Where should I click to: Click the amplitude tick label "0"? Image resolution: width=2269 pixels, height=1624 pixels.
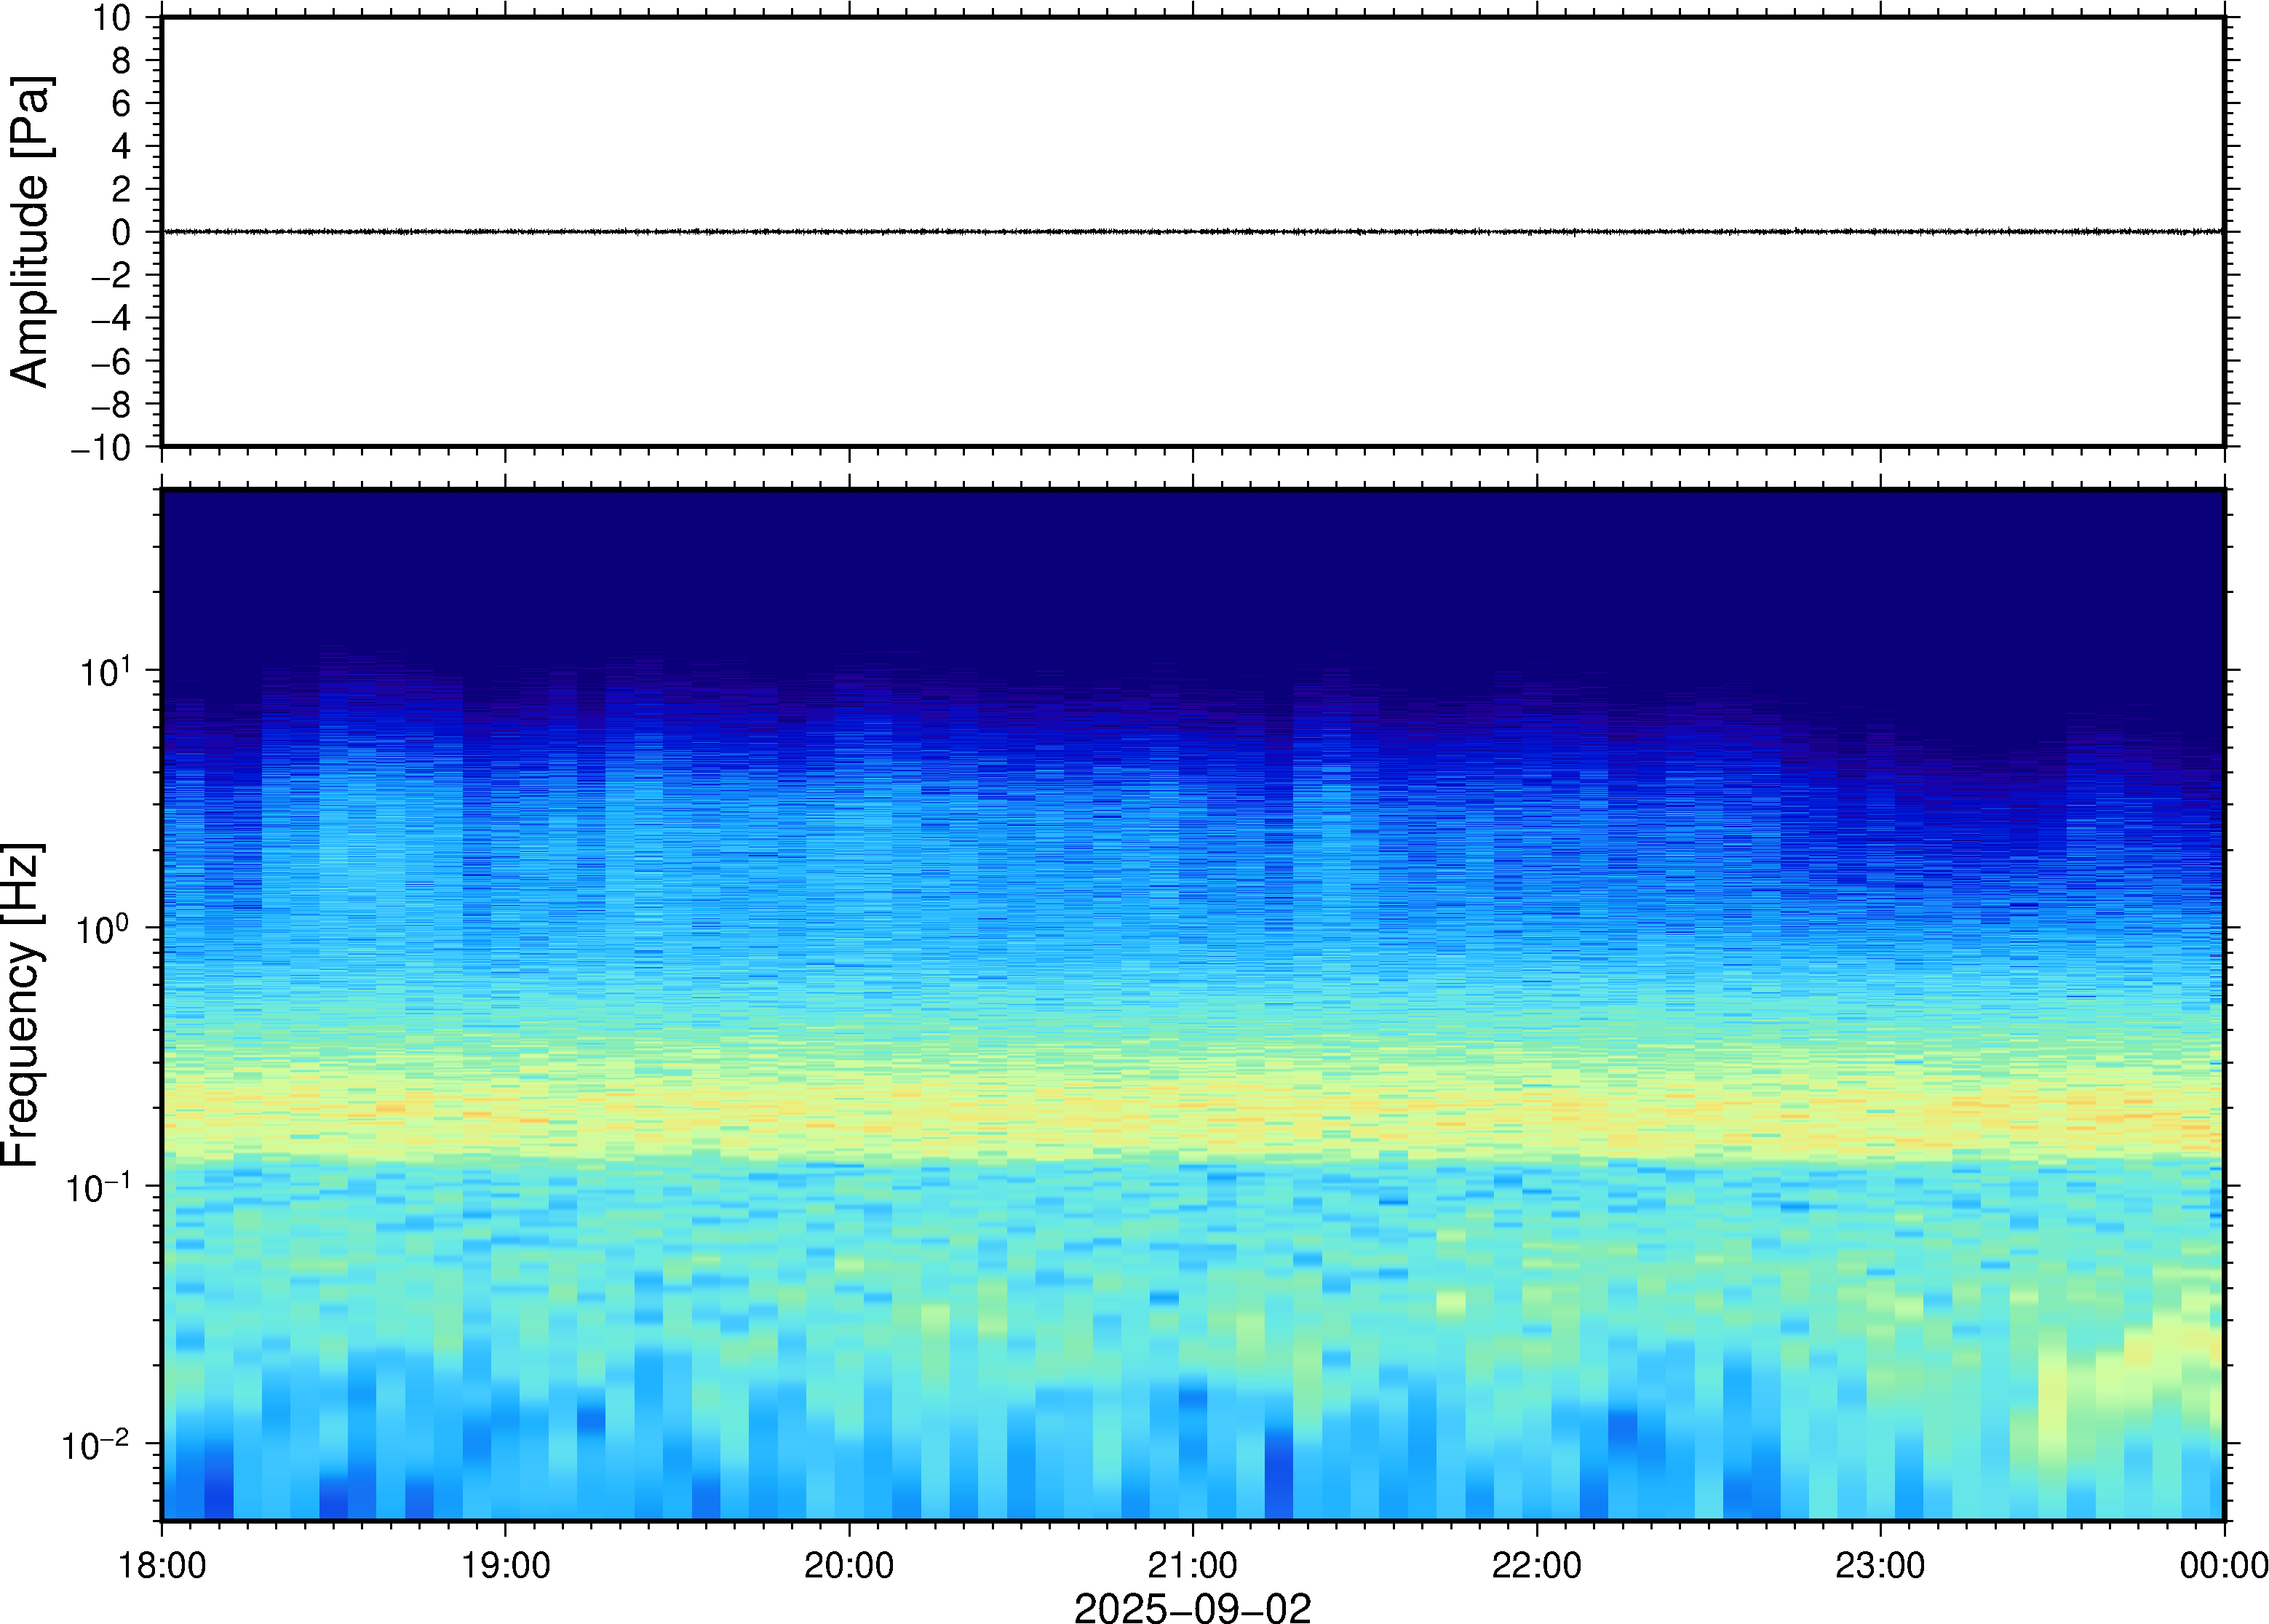121,232
